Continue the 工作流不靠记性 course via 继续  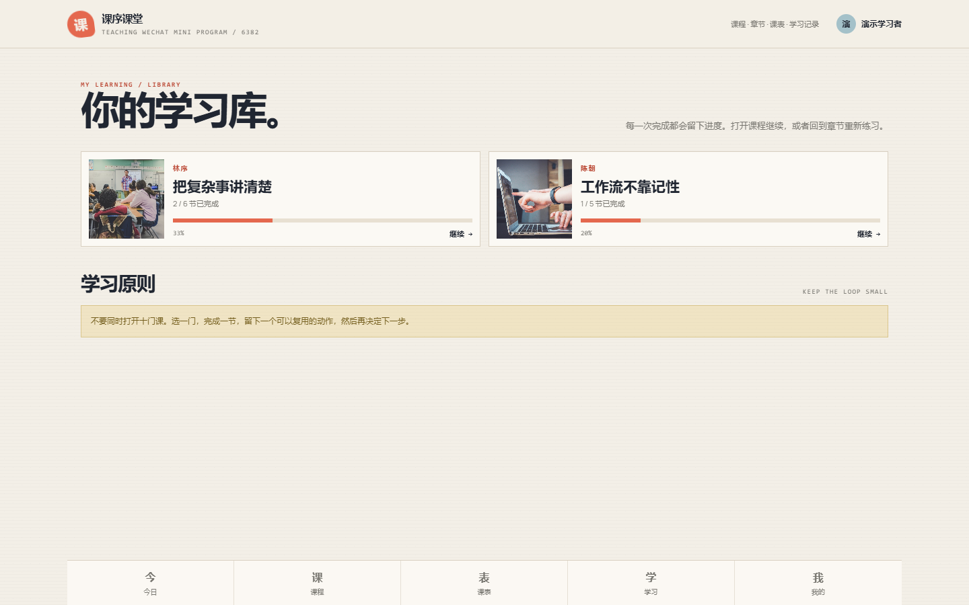tap(869, 234)
